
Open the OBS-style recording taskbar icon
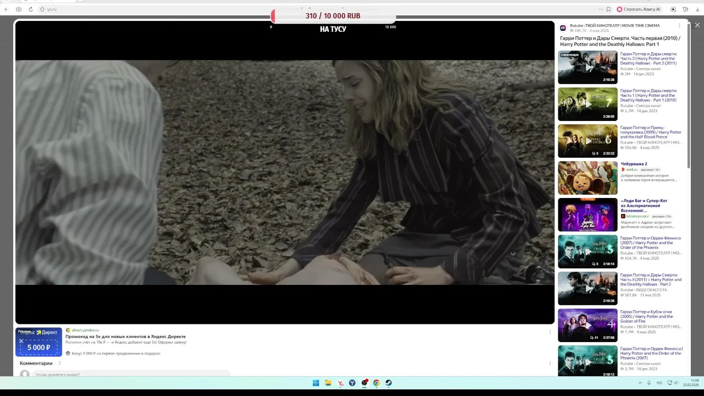pos(364,383)
